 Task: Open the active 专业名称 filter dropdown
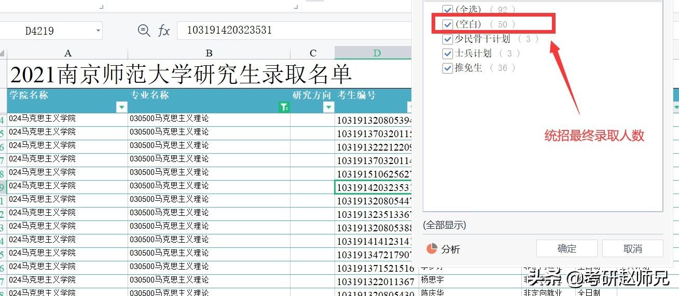tap(284, 107)
